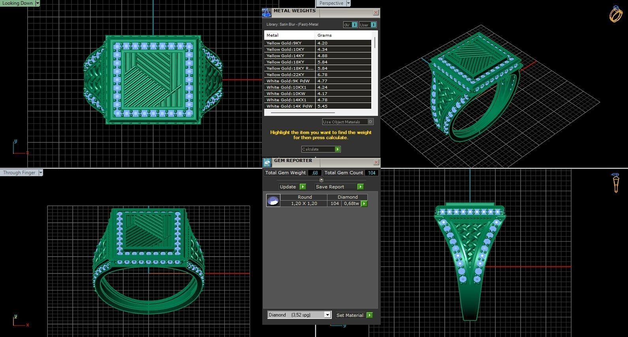Select the White Gold:14KX1 row

(x=318, y=100)
